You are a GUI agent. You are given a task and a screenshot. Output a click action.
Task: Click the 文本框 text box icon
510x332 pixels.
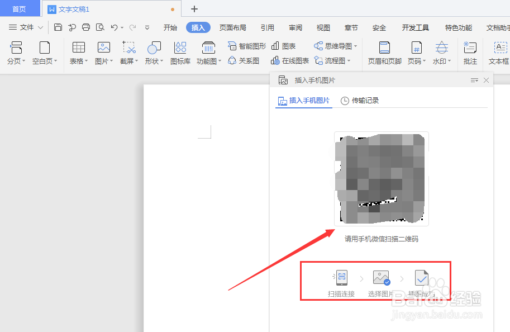501,48
